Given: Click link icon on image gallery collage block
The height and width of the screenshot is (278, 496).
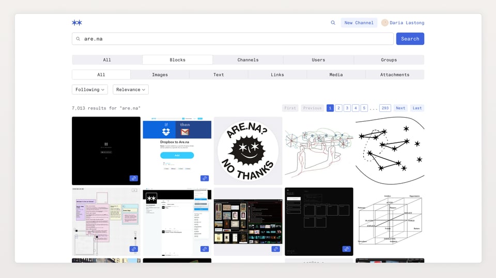Looking at the screenshot, I should tap(275, 249).
